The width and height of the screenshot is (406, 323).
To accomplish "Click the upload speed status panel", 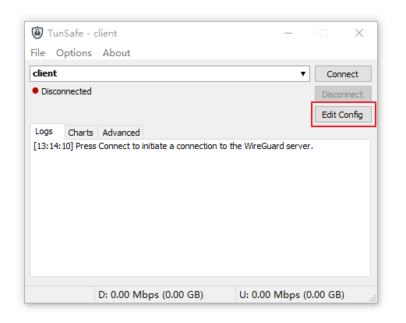I will [x=302, y=295].
